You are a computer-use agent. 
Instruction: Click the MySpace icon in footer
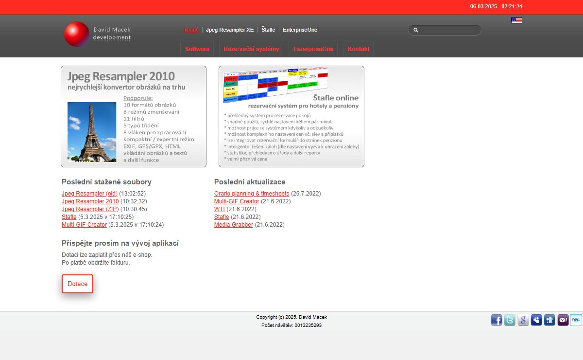[536, 320]
